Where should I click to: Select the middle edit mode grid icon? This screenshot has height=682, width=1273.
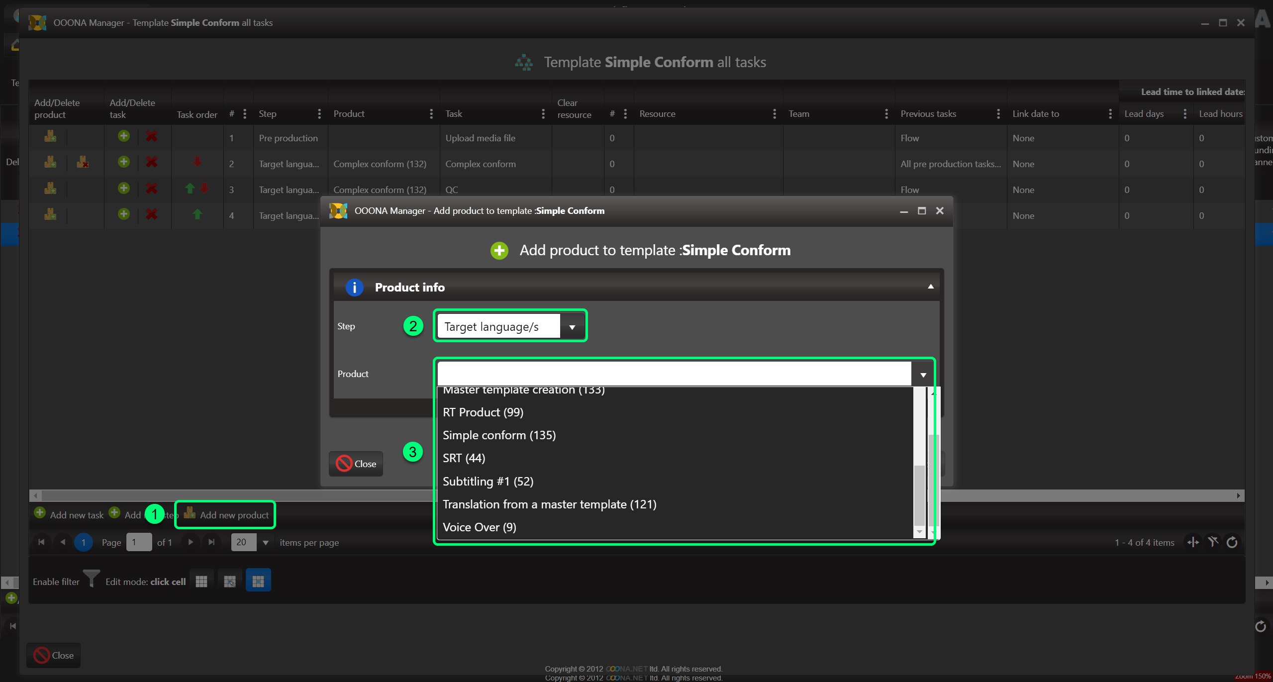click(x=230, y=581)
